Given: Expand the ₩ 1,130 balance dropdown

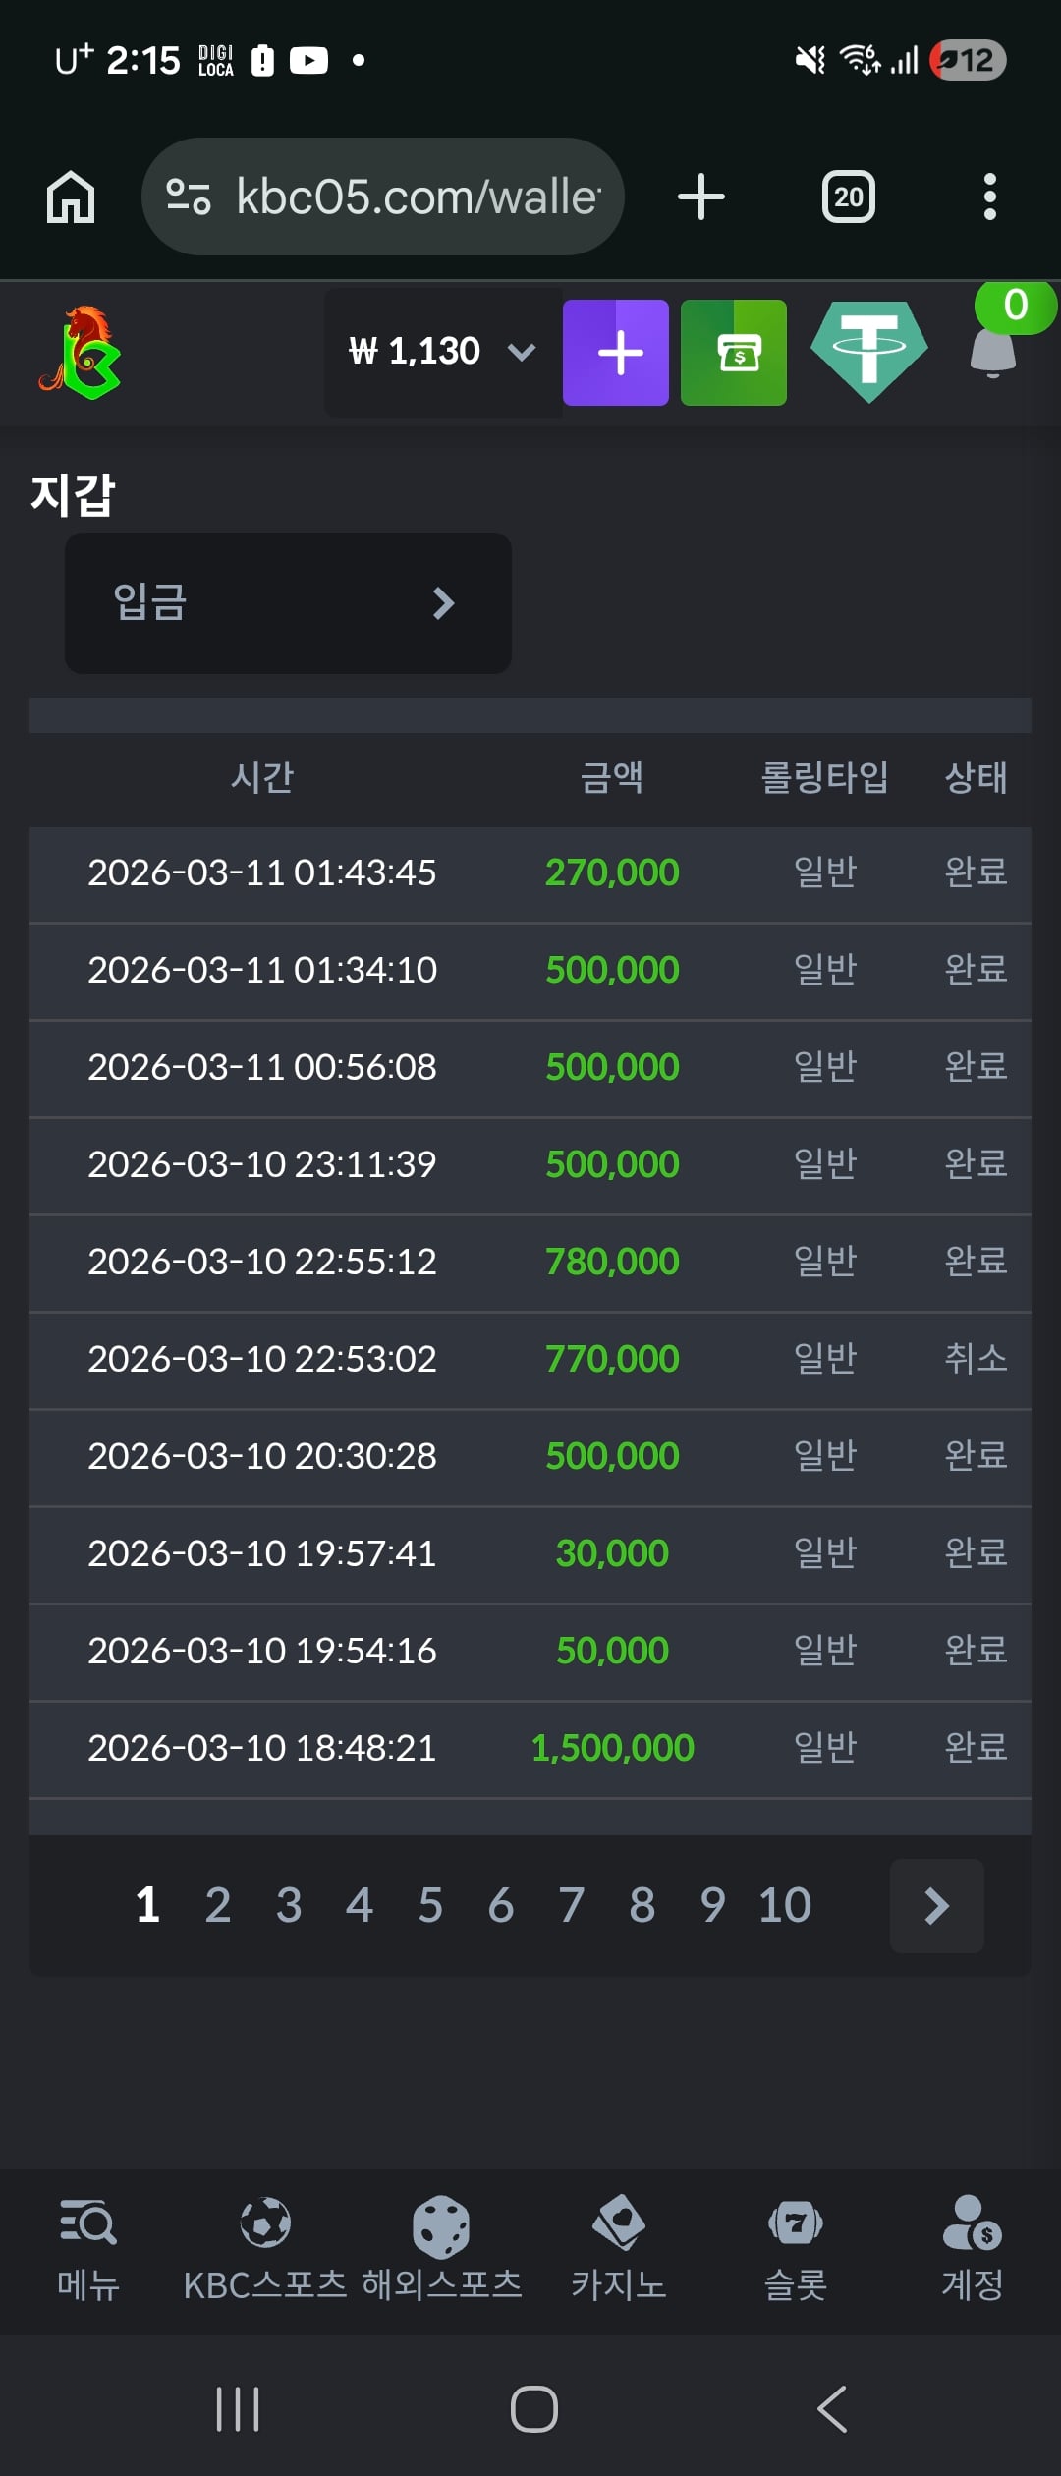Looking at the screenshot, I should (x=442, y=352).
